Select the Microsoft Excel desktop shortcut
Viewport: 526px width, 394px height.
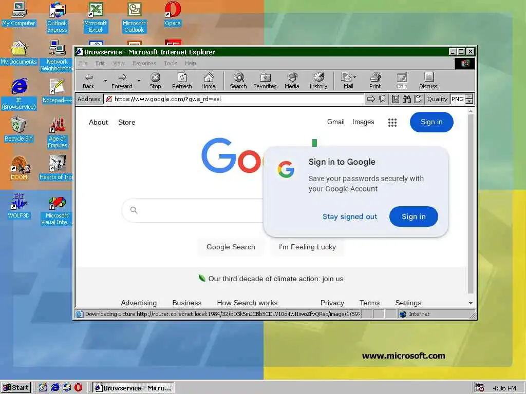(95, 17)
